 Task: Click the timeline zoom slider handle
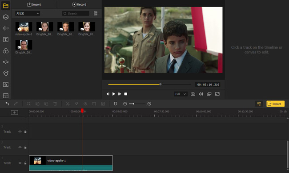[133, 104]
